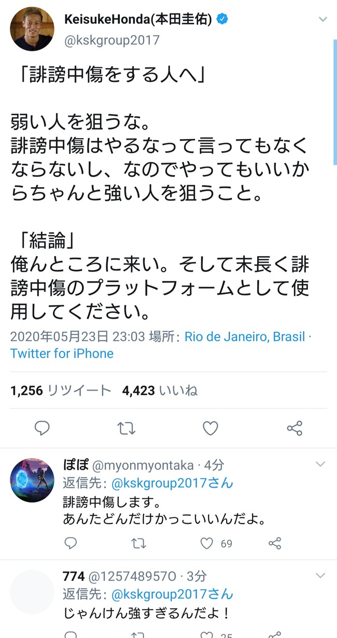This screenshot has height=638, width=337.
Task: Reply to Keisuke Honda's main tweet
Action: [42, 428]
